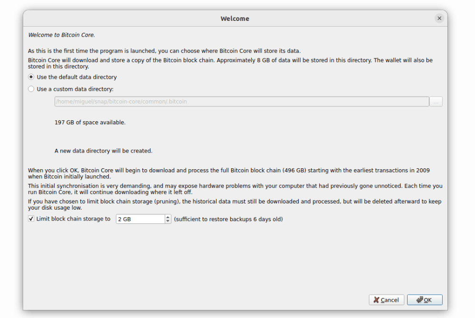Select the default data directory radio button
475x318 pixels.
coord(31,77)
